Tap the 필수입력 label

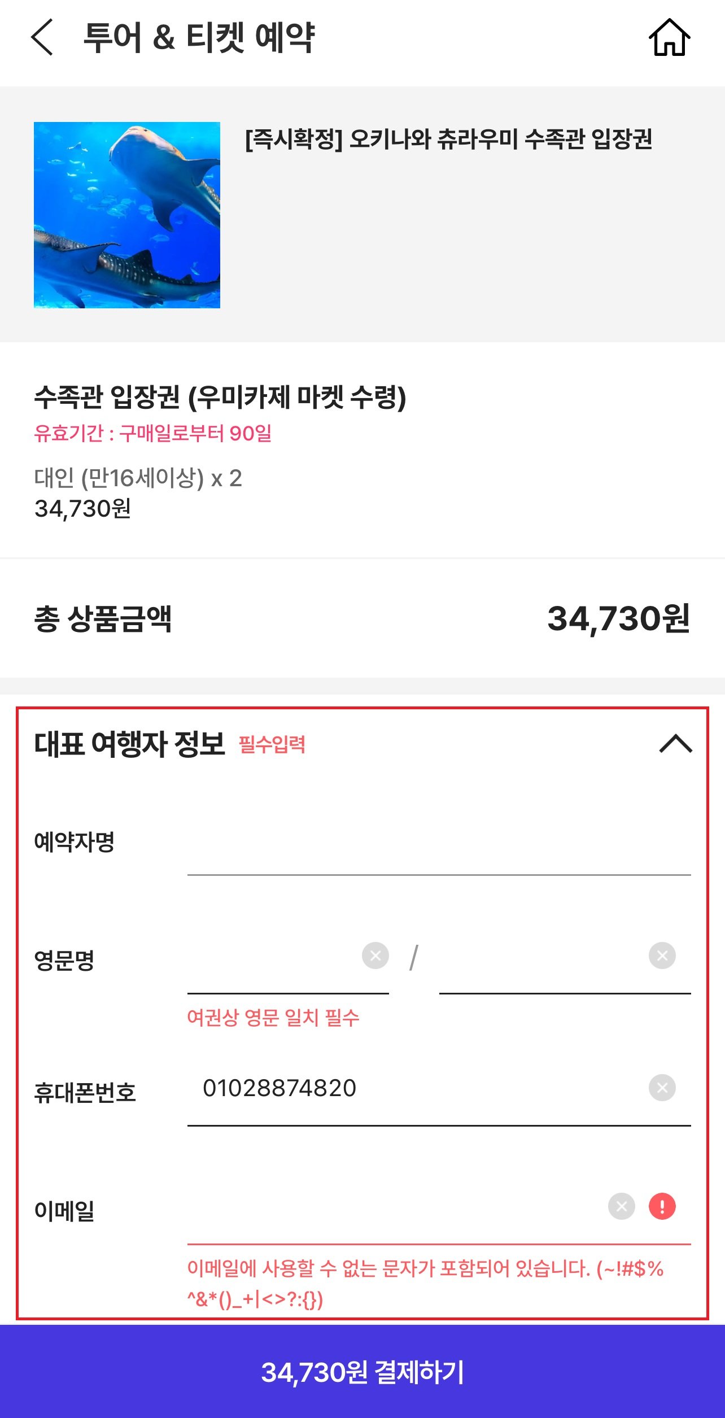coord(272,744)
